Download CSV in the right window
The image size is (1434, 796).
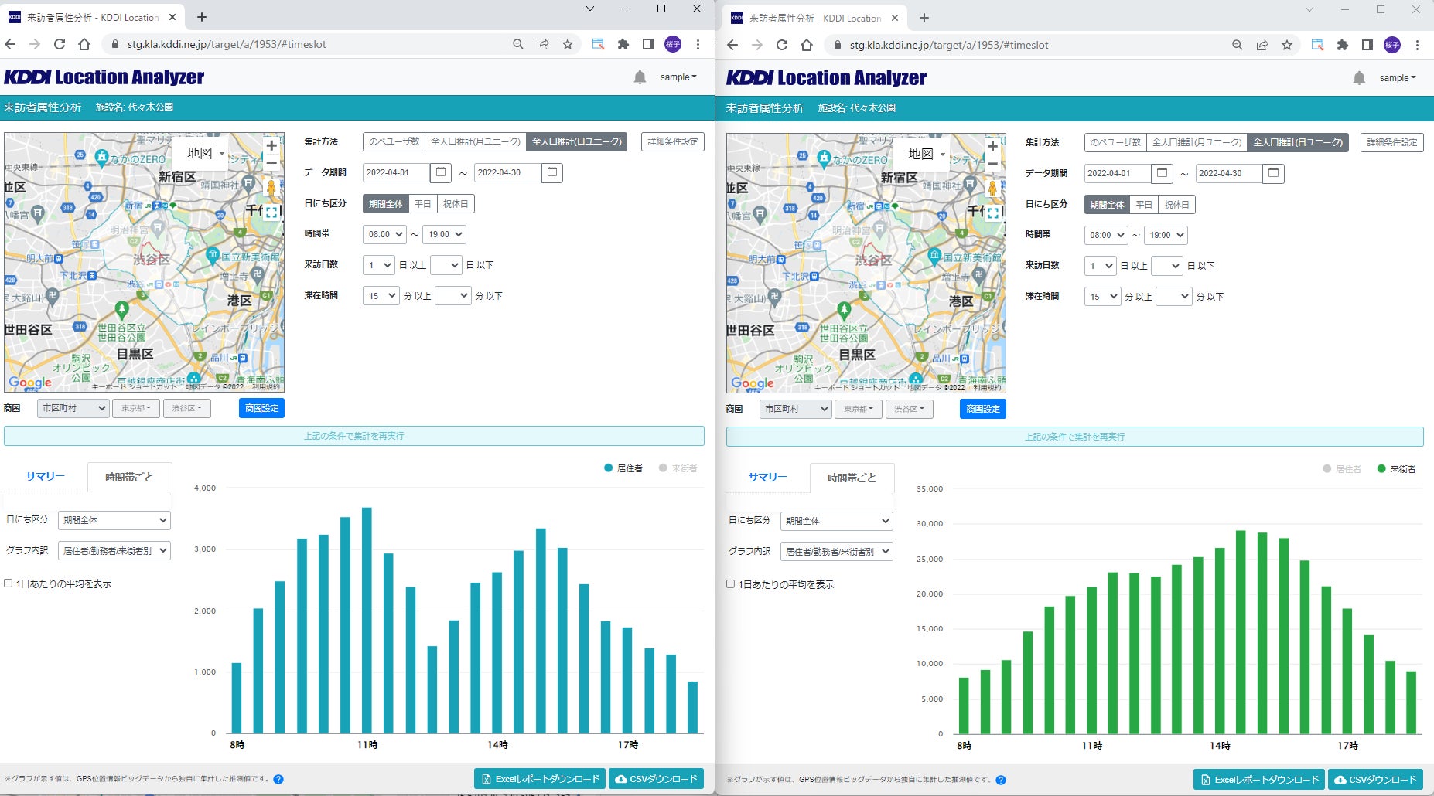(x=1375, y=780)
